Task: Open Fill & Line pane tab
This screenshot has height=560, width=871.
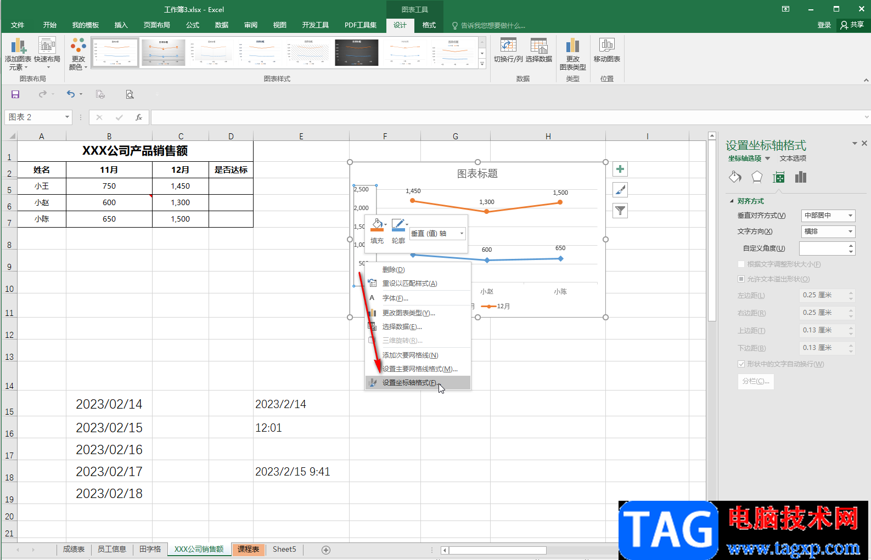Action: (x=735, y=177)
